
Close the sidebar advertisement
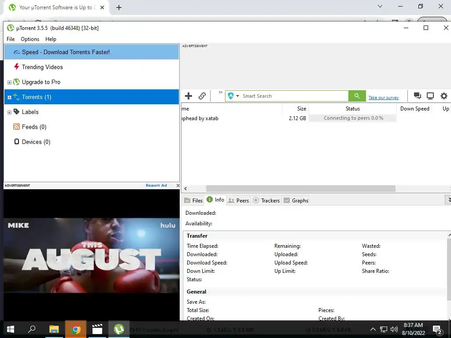point(178,186)
